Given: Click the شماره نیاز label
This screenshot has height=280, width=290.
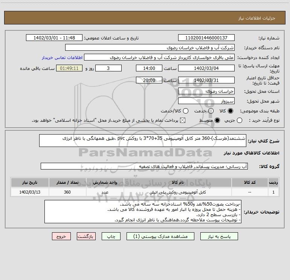Looking at the screenshot, I should point(269,38).
